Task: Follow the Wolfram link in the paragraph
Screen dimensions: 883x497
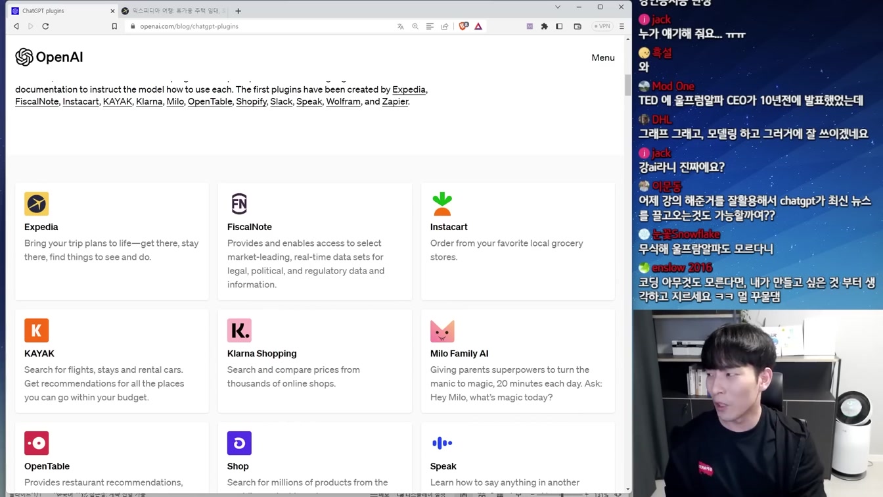Action: click(x=343, y=101)
